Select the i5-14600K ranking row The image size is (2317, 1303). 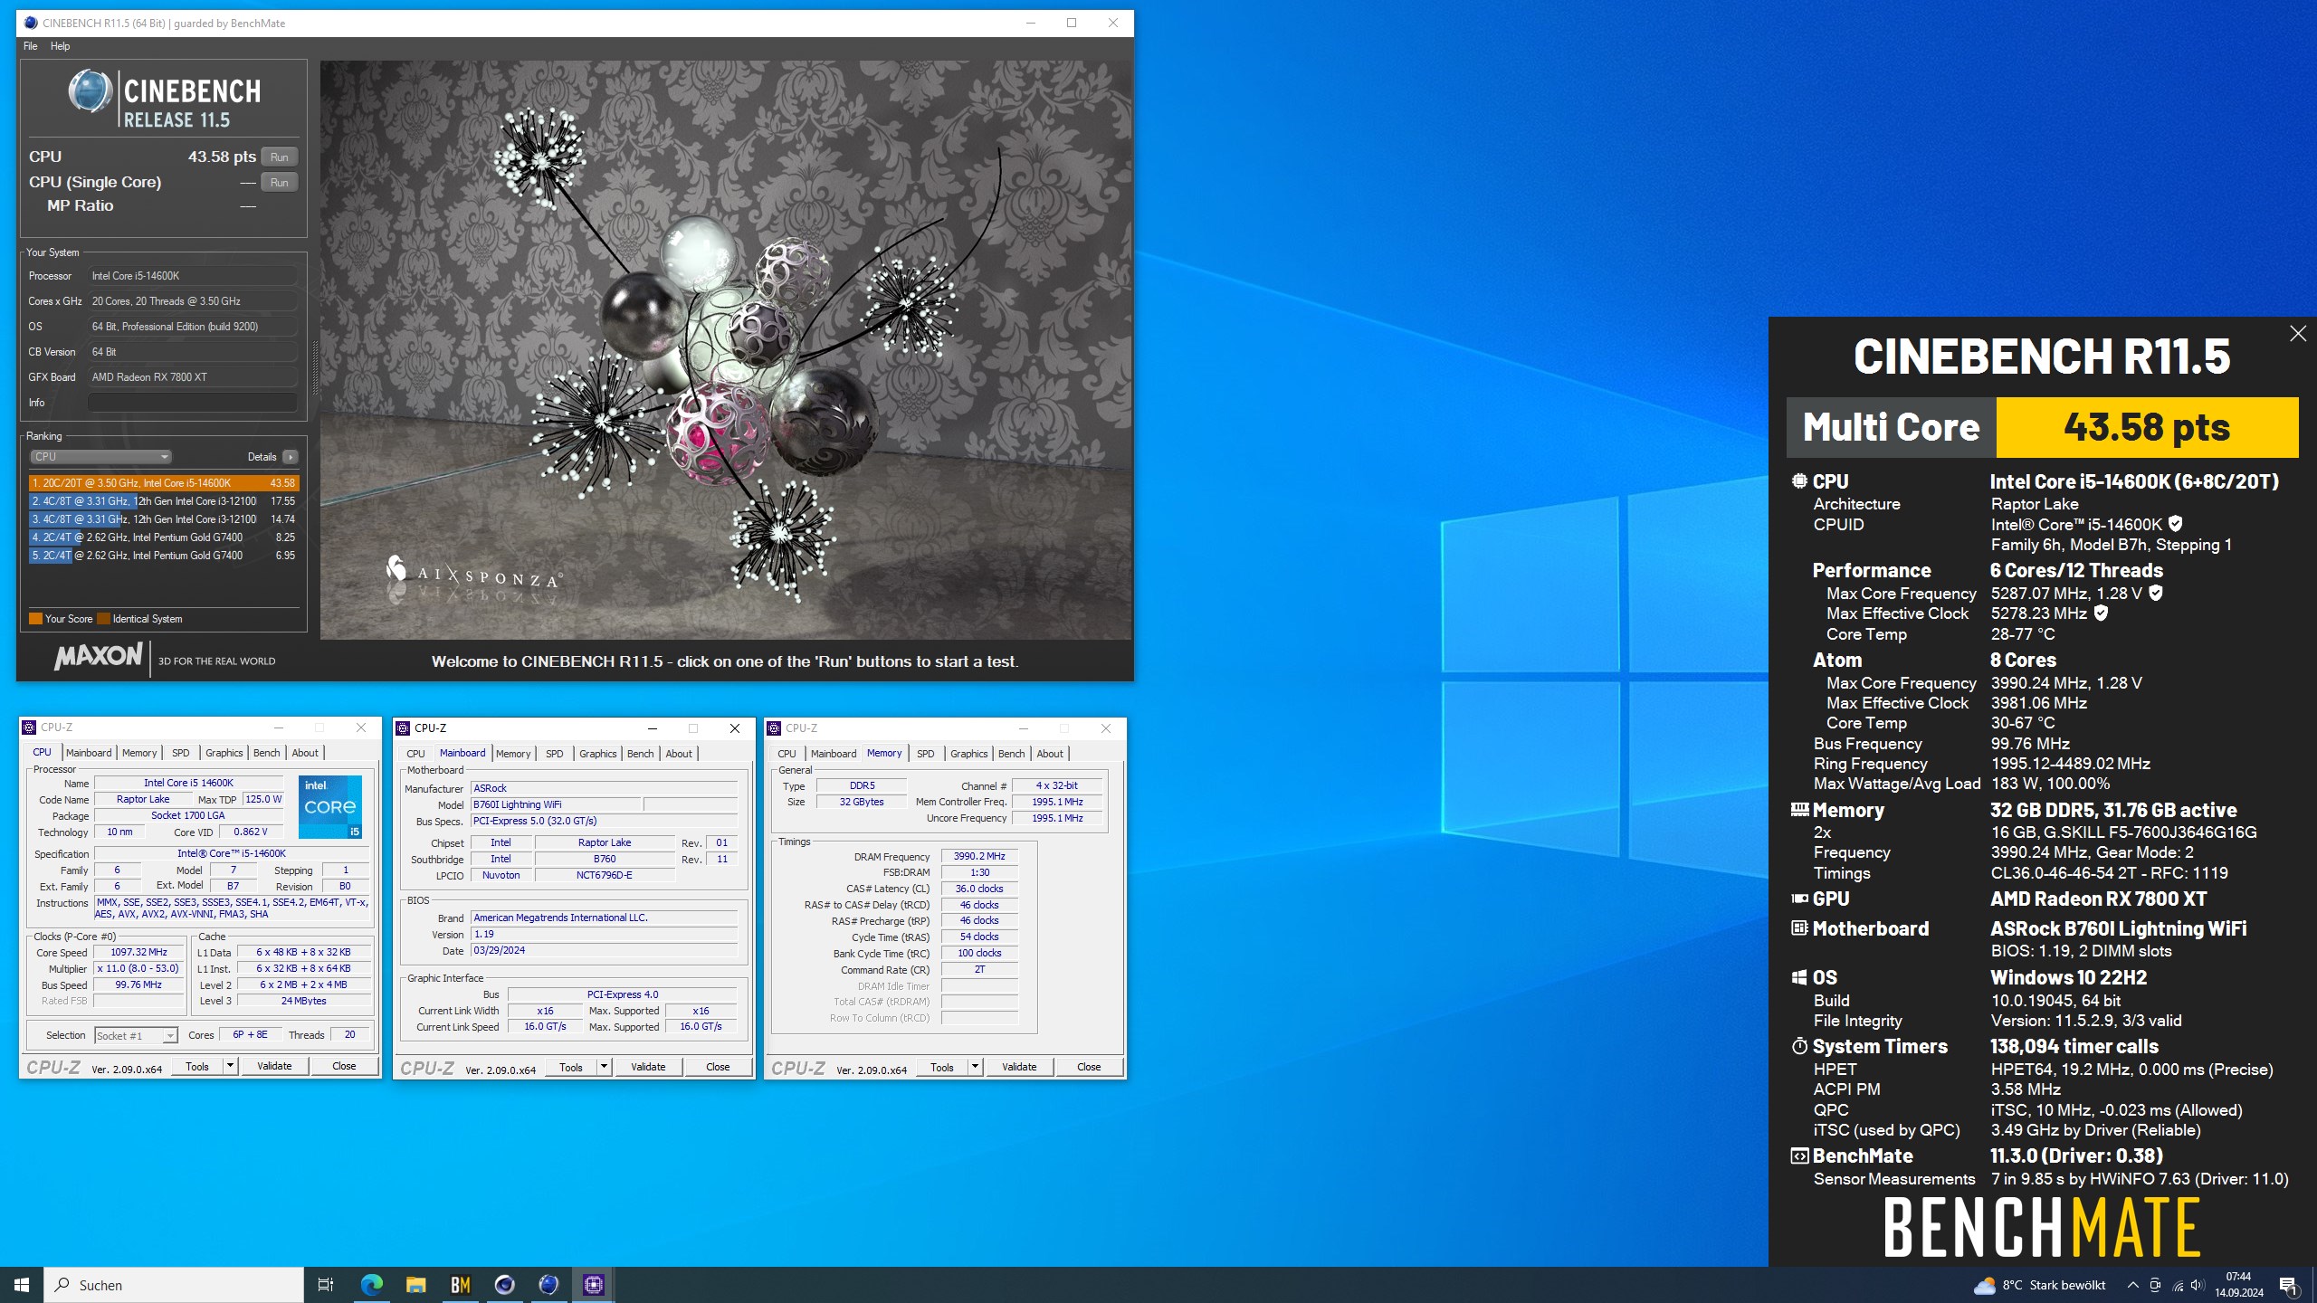[x=164, y=483]
